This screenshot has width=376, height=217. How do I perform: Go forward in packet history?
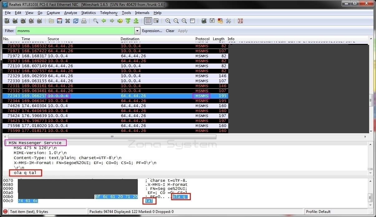click(x=112, y=21)
